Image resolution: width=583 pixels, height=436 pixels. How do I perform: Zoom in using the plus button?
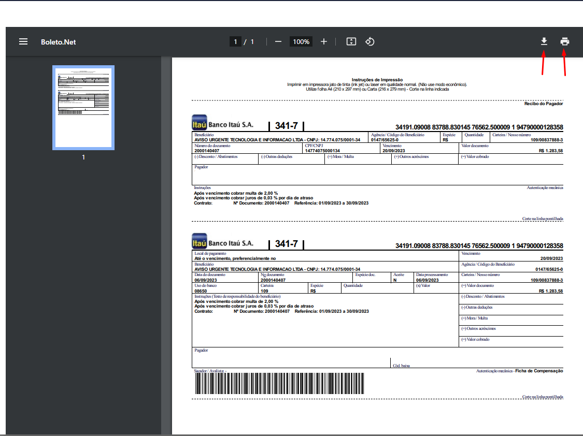click(x=324, y=42)
